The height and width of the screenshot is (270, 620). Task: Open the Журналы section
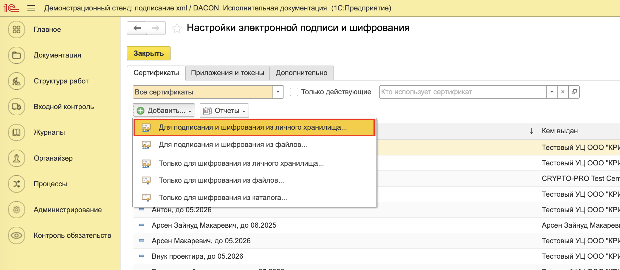pyautogui.click(x=49, y=132)
